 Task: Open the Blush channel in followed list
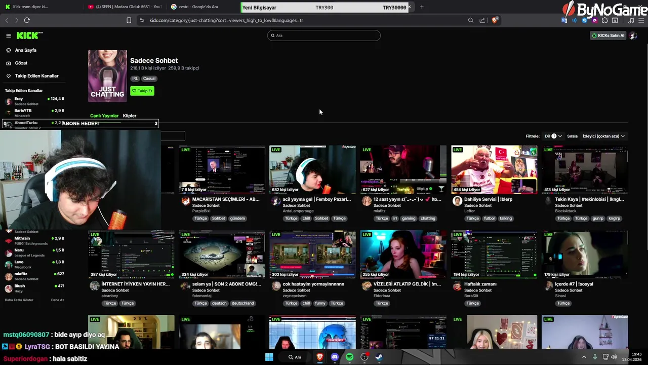pos(34,288)
